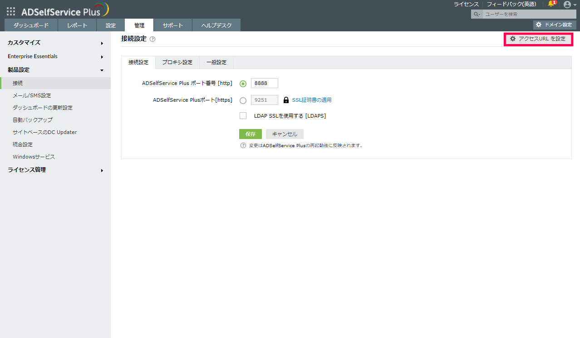
Task: Expand the カスタマイズ sidebar section
Action: (x=55, y=43)
